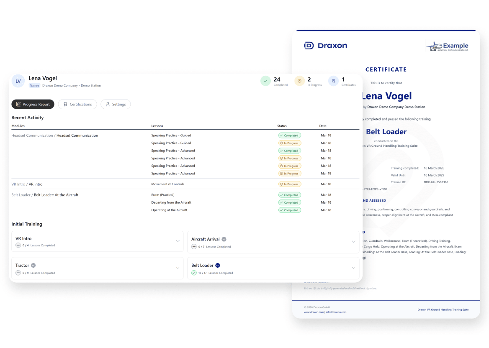
Task: Click the LV user avatar
Action: click(18, 81)
